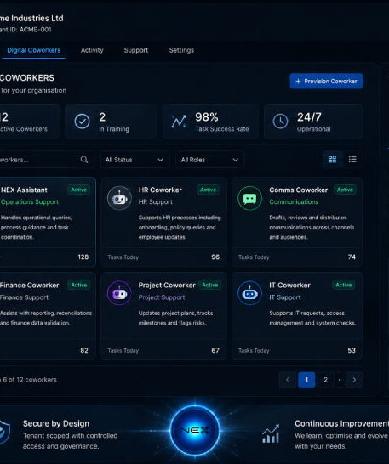Click the Secure by Design shield icon

[x=4, y=433]
